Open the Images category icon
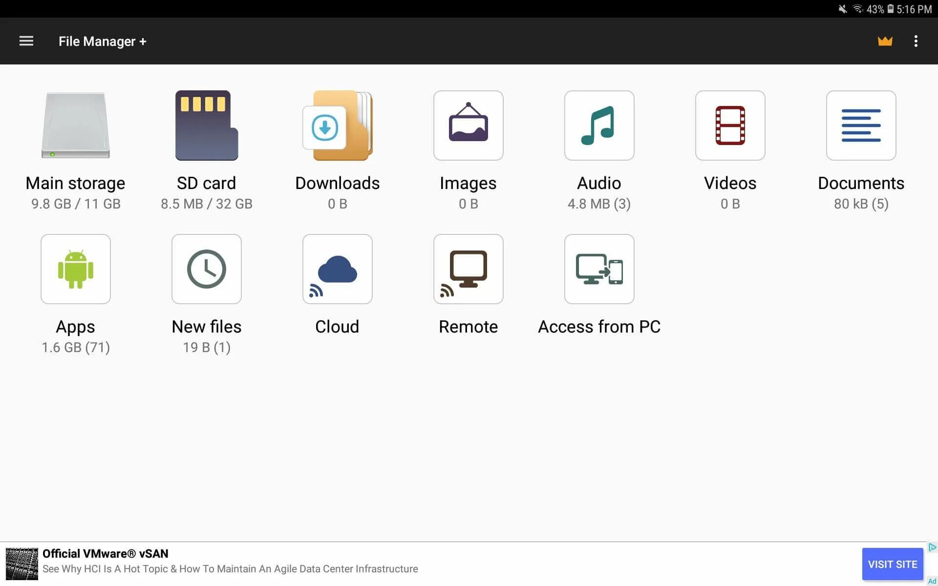Screen dimensions: 938x586 (468, 126)
